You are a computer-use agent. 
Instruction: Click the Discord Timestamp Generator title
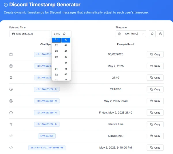(45, 5)
